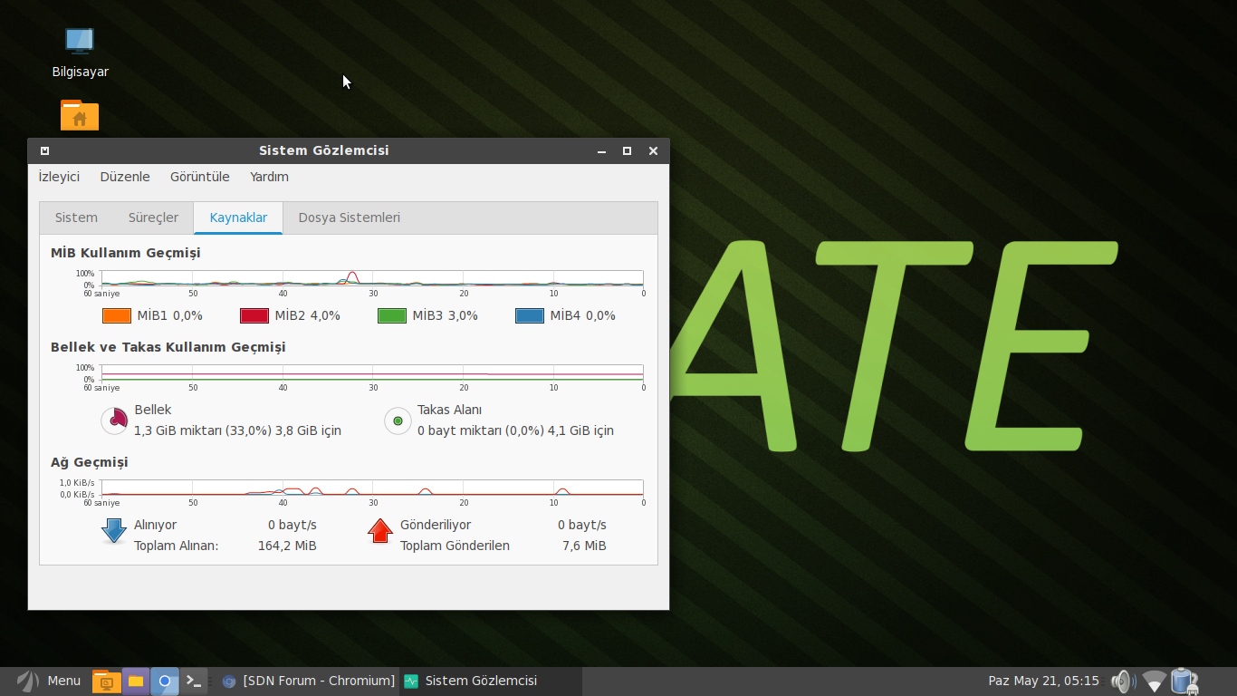This screenshot has width=1237, height=696.
Task: Open the Menu panel button text
Action: (64, 681)
